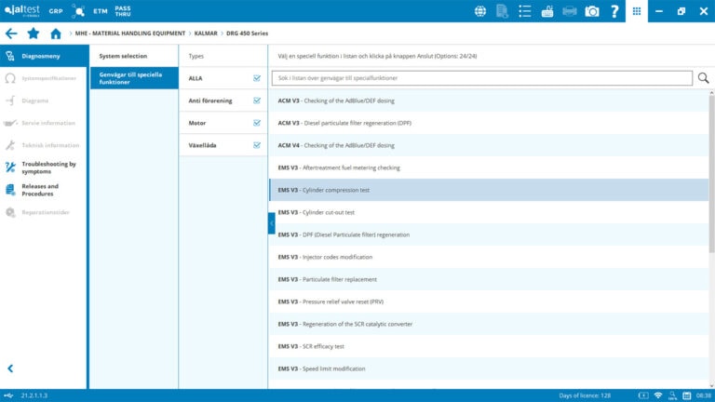Open the report document icon
Screen dimensions: 715x402
pyautogui.click(x=502, y=11)
